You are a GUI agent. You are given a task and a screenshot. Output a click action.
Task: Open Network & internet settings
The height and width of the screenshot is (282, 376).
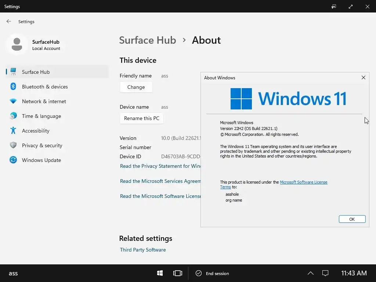pos(44,101)
